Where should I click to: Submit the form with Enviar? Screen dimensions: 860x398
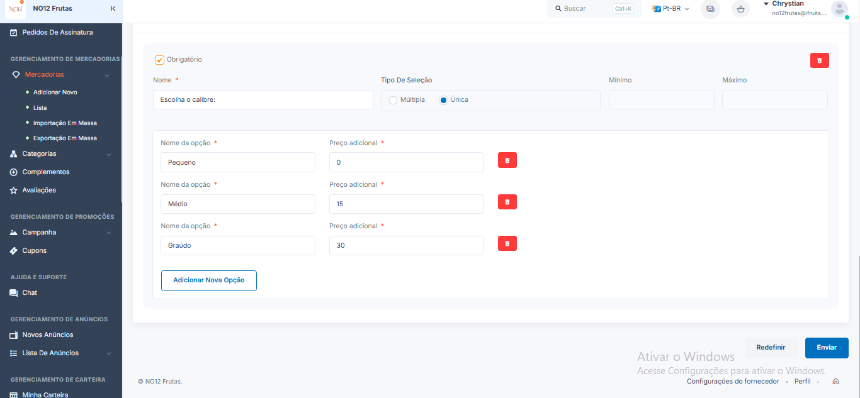[x=827, y=348]
